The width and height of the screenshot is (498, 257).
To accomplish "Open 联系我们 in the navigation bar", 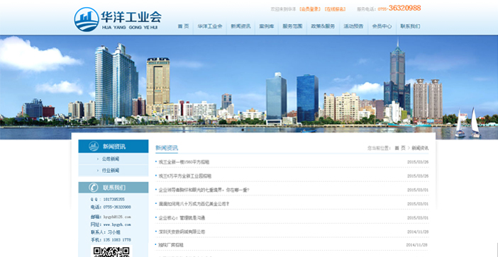I will (x=410, y=26).
